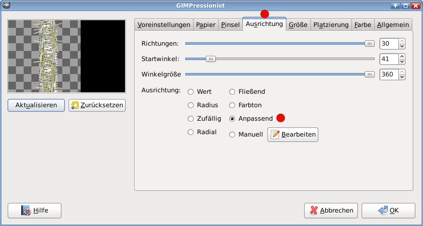Viewport: 423px width, 226px height.
Task: Open Hilfe for GIMPressionist
Action: click(x=35, y=211)
